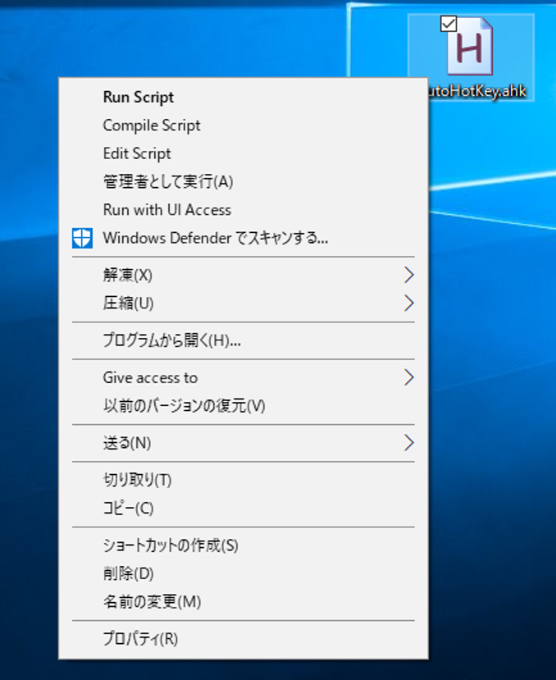
Task: Expand the 送る(N) submenu arrow
Action: coord(408,443)
